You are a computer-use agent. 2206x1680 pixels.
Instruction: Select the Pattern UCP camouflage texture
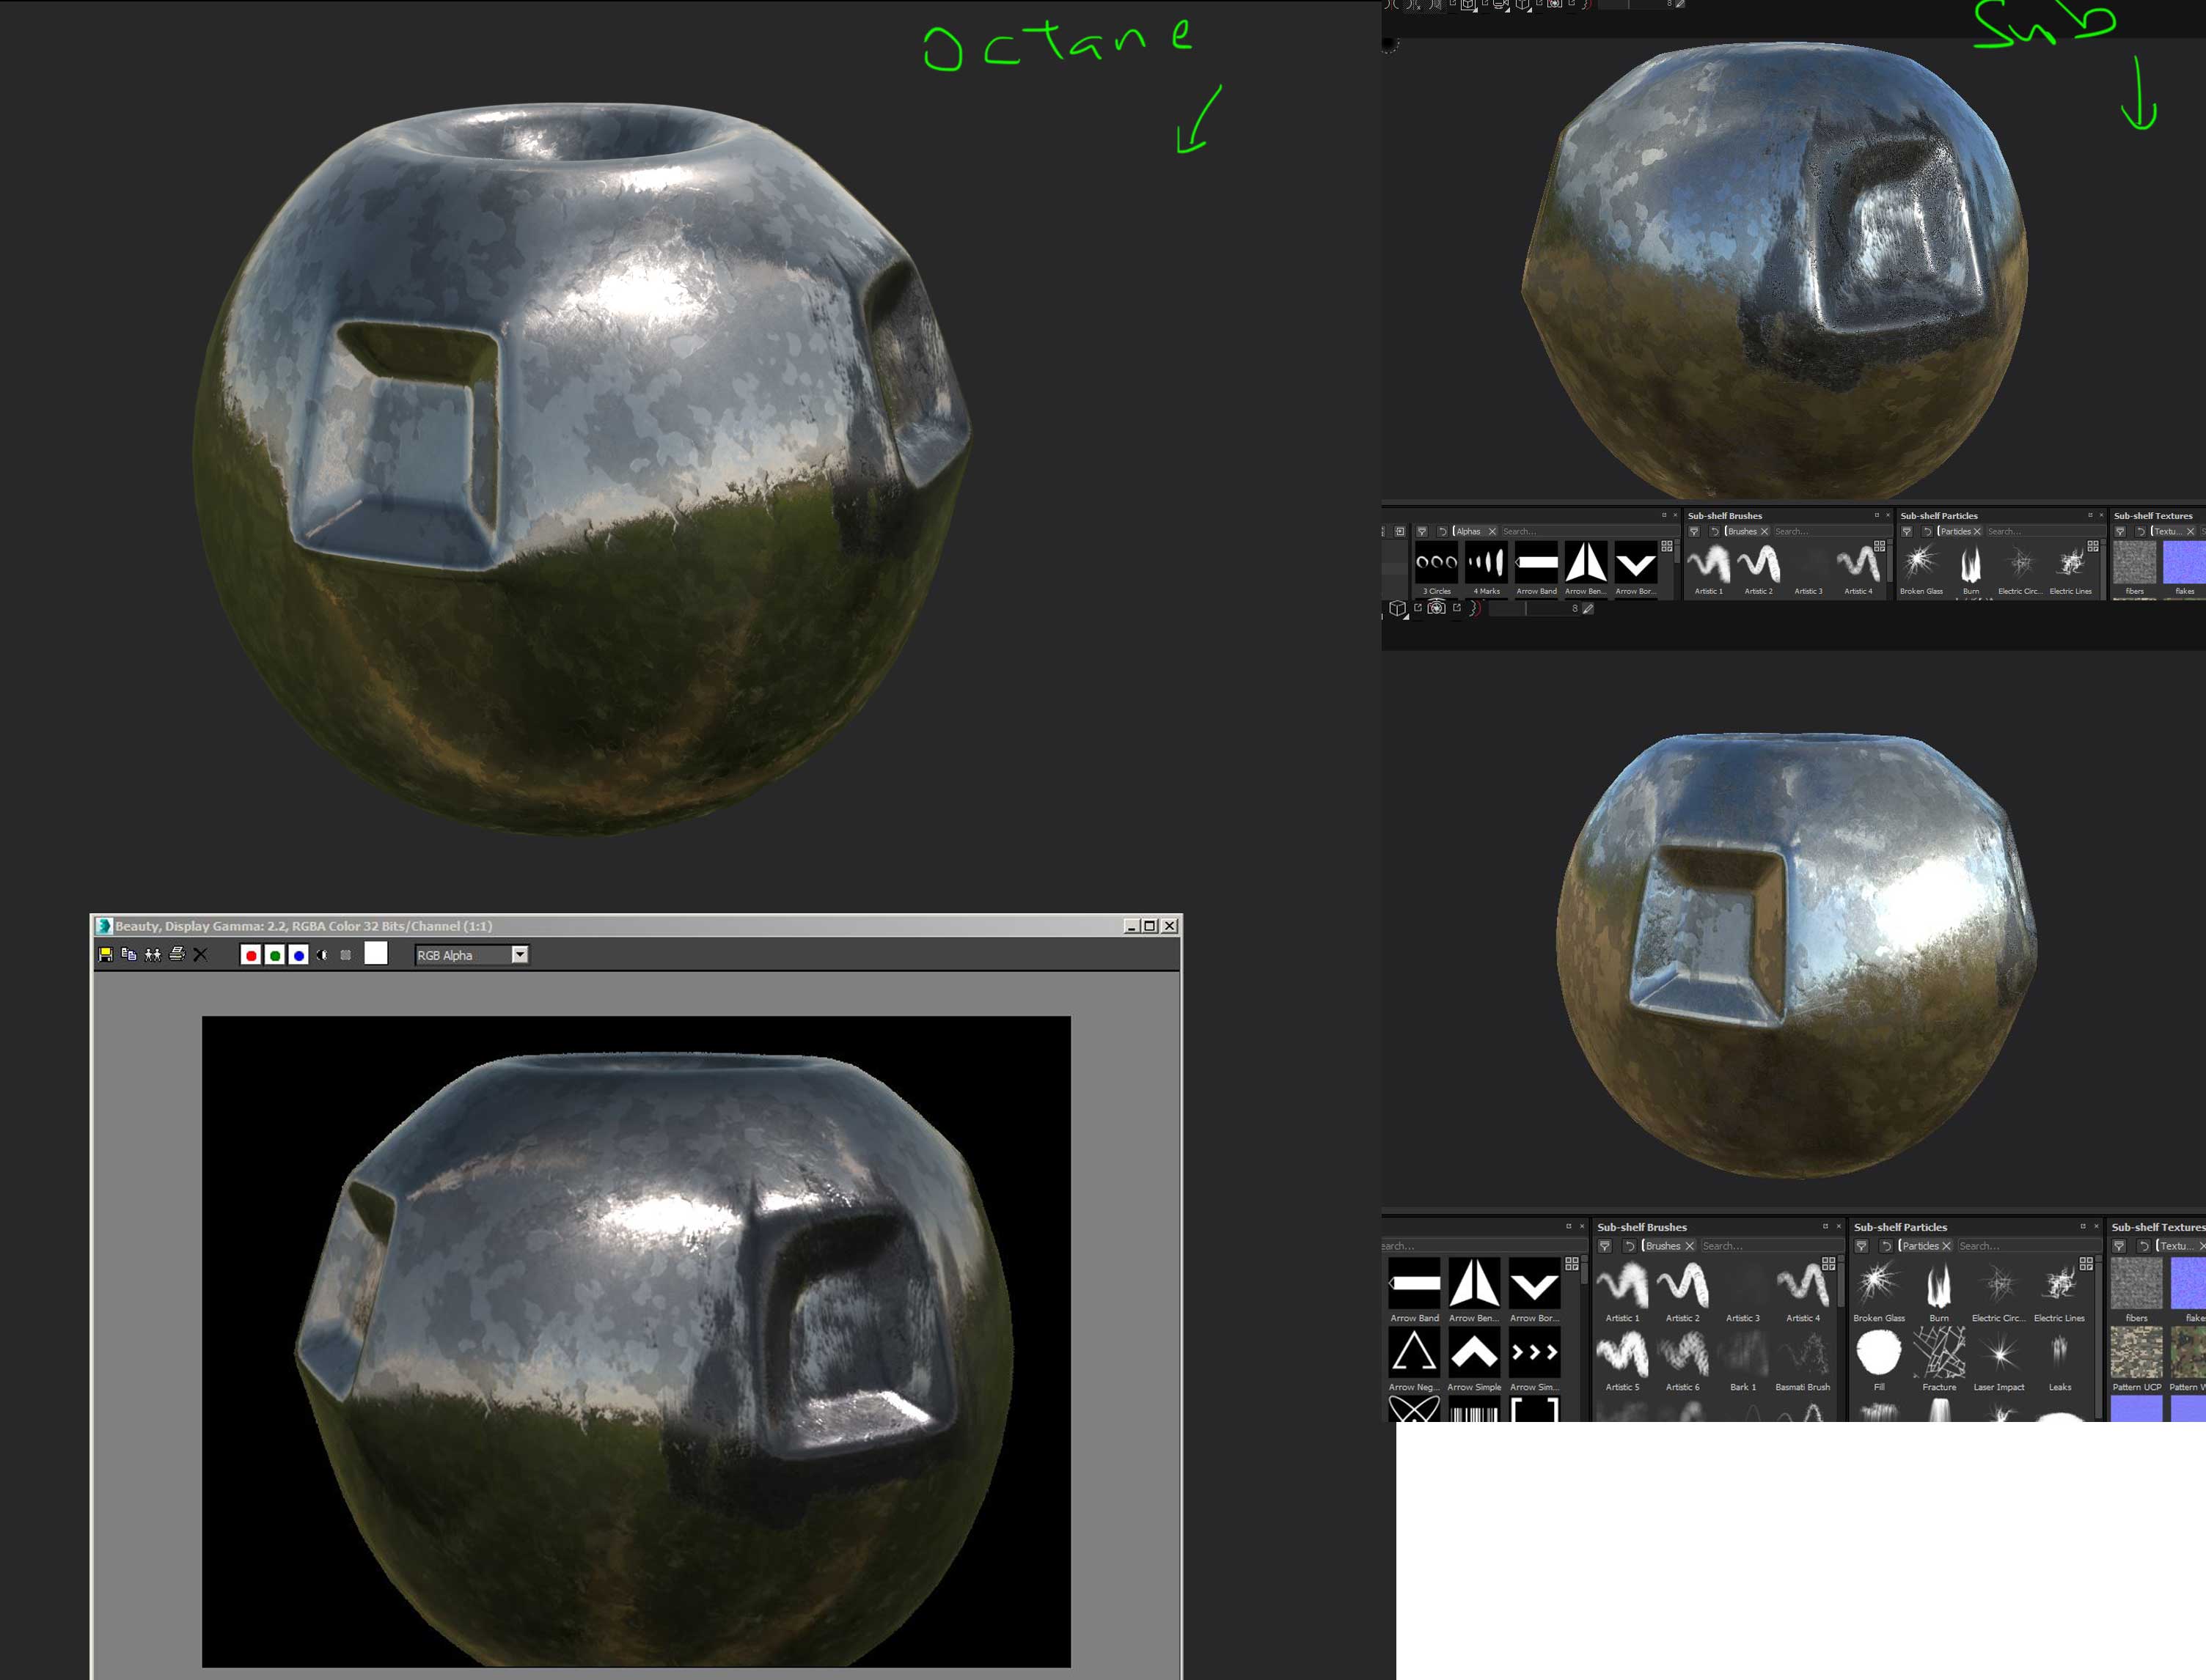[2136, 1354]
